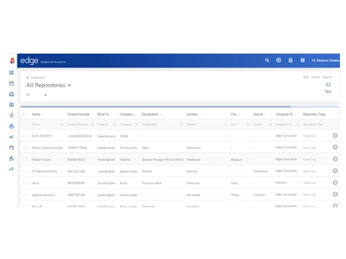Open the highlighted blue repository icon in sidebar
346x259 pixels.
point(12,126)
